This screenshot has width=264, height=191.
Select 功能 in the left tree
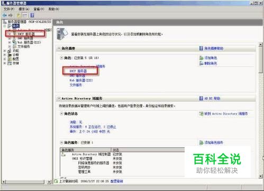pyautogui.click(x=16, y=51)
